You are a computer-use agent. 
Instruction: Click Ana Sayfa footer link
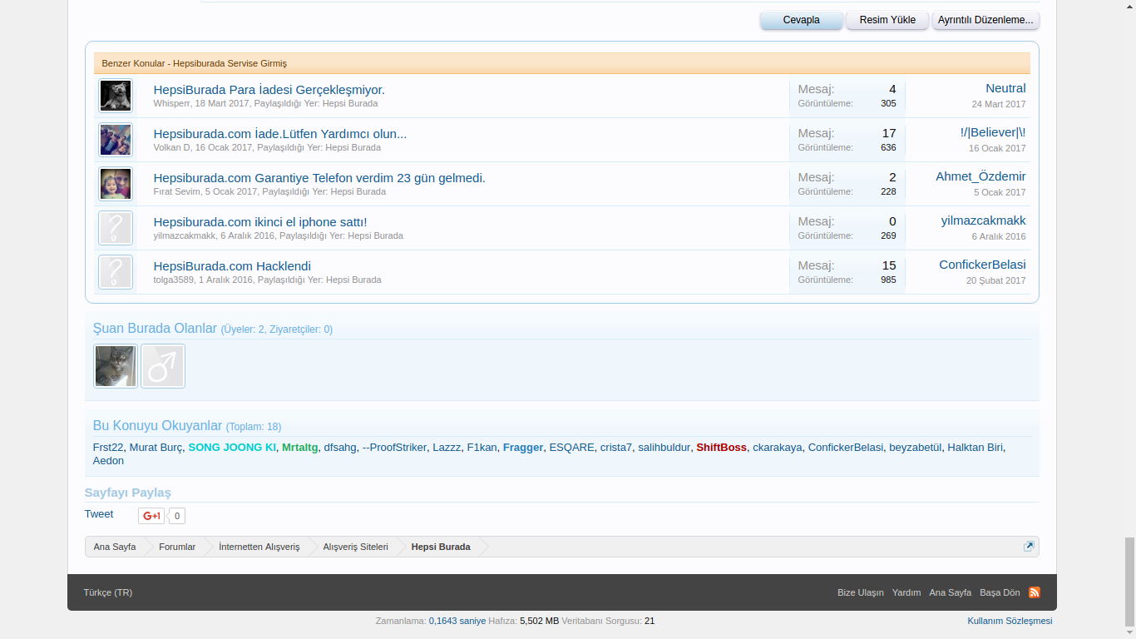coord(951,592)
